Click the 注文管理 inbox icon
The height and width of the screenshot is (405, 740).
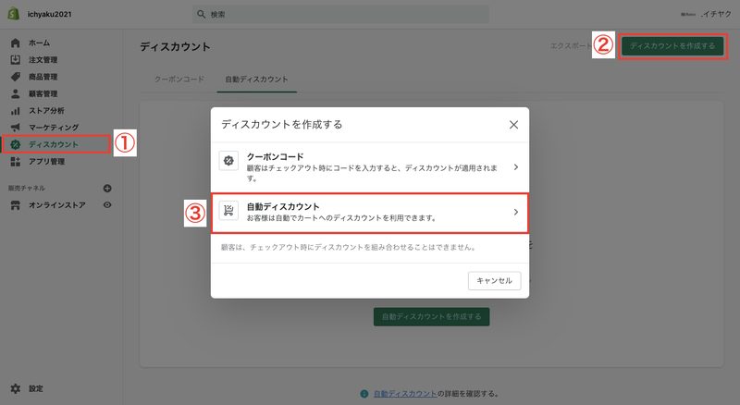pyautogui.click(x=16, y=60)
